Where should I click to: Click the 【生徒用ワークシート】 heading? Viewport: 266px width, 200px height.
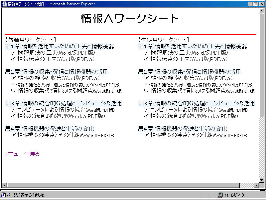click(x=164, y=40)
